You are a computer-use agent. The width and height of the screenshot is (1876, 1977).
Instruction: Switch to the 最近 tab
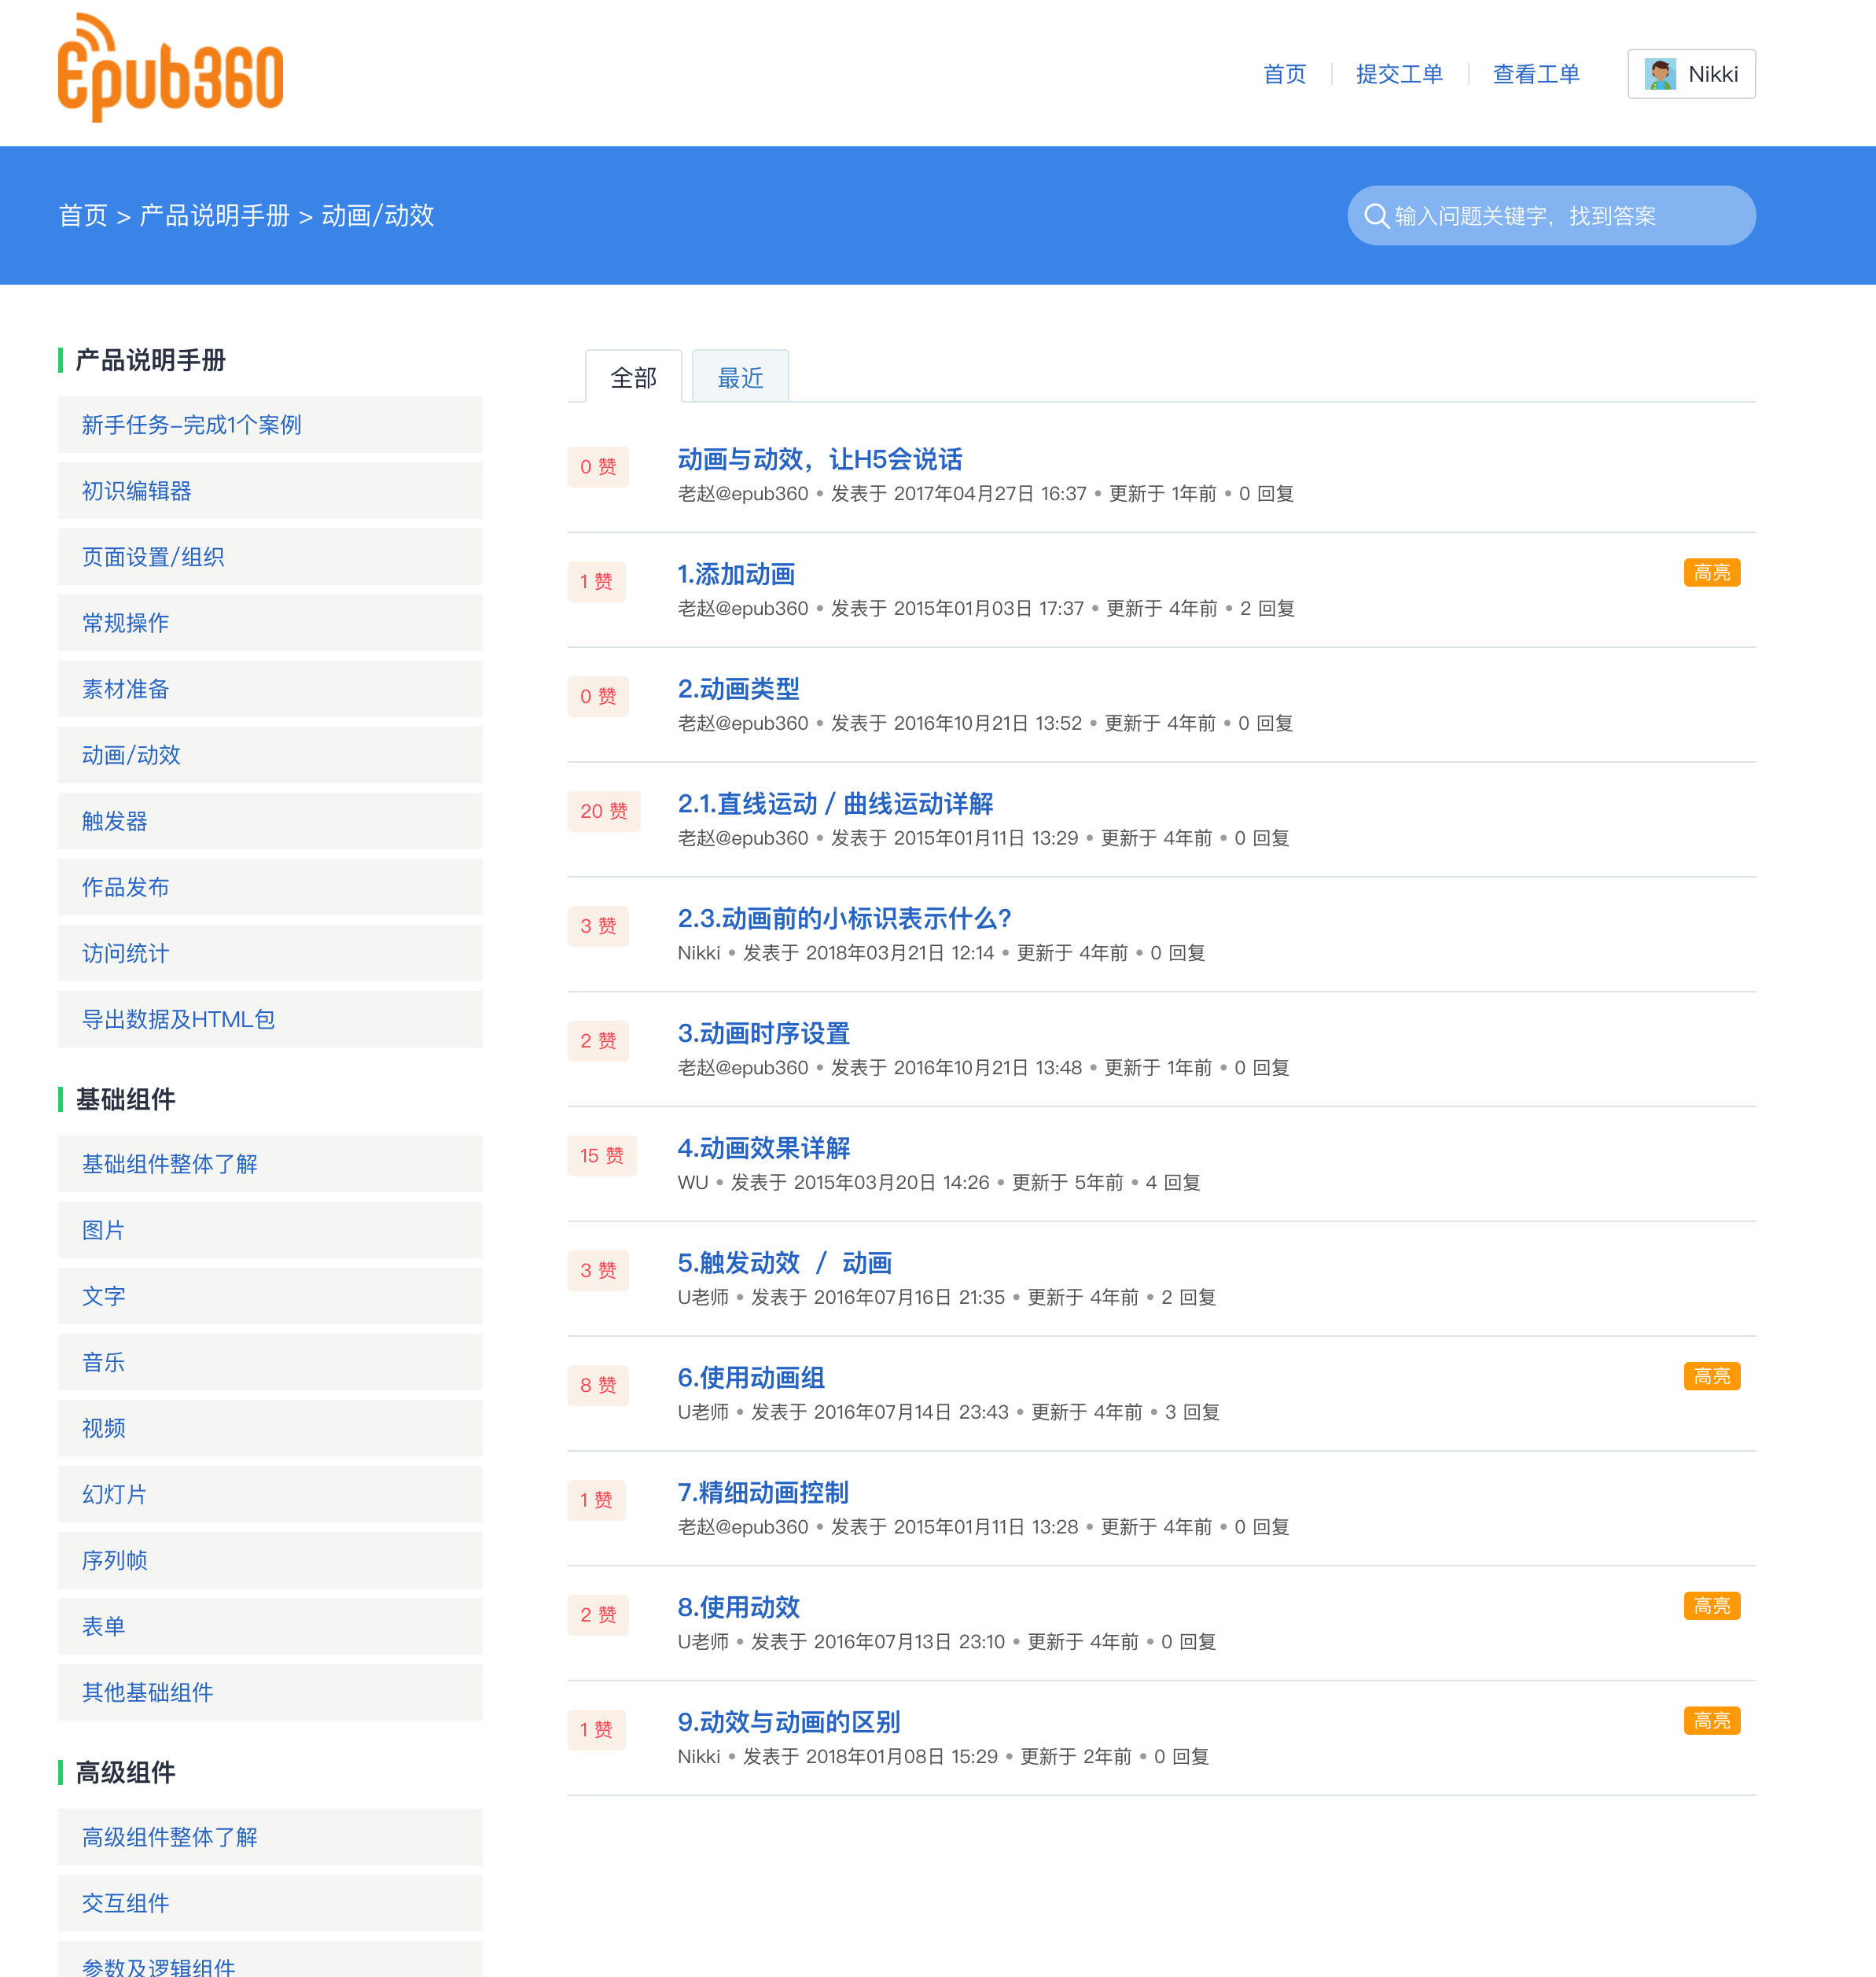[x=740, y=377]
